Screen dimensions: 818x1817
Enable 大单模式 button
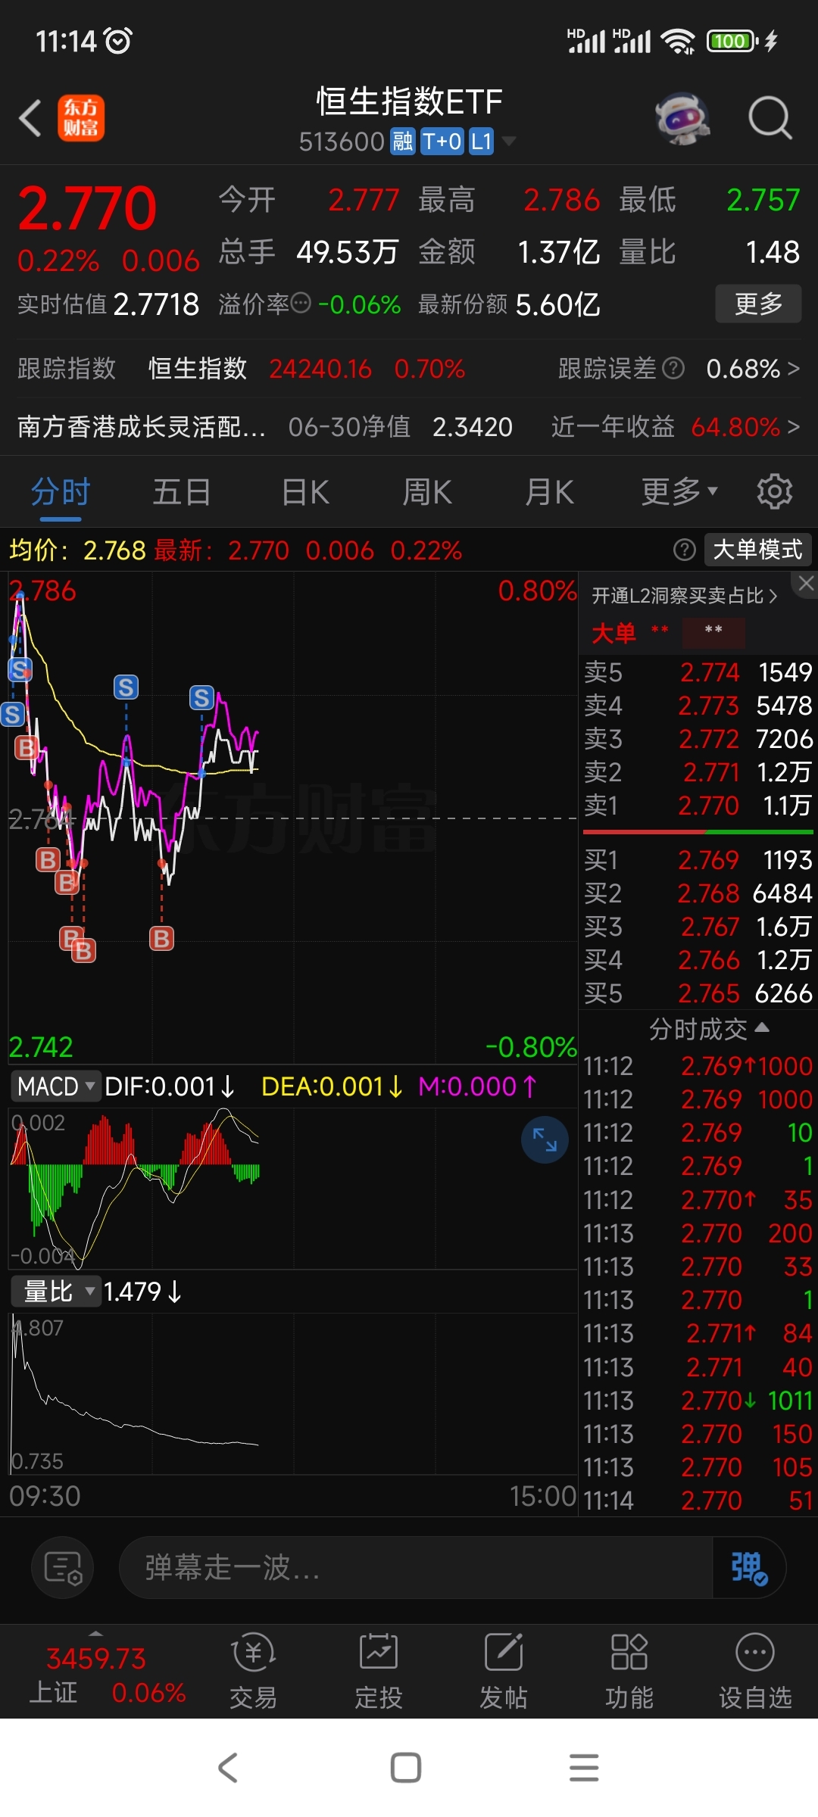point(758,550)
